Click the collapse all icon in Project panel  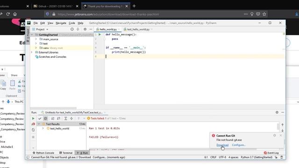coord(78,29)
